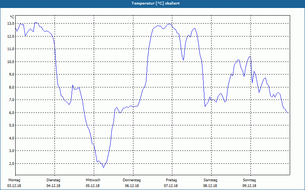Select the 3,0 axis label
305x190 pixels.
(x=11, y=150)
